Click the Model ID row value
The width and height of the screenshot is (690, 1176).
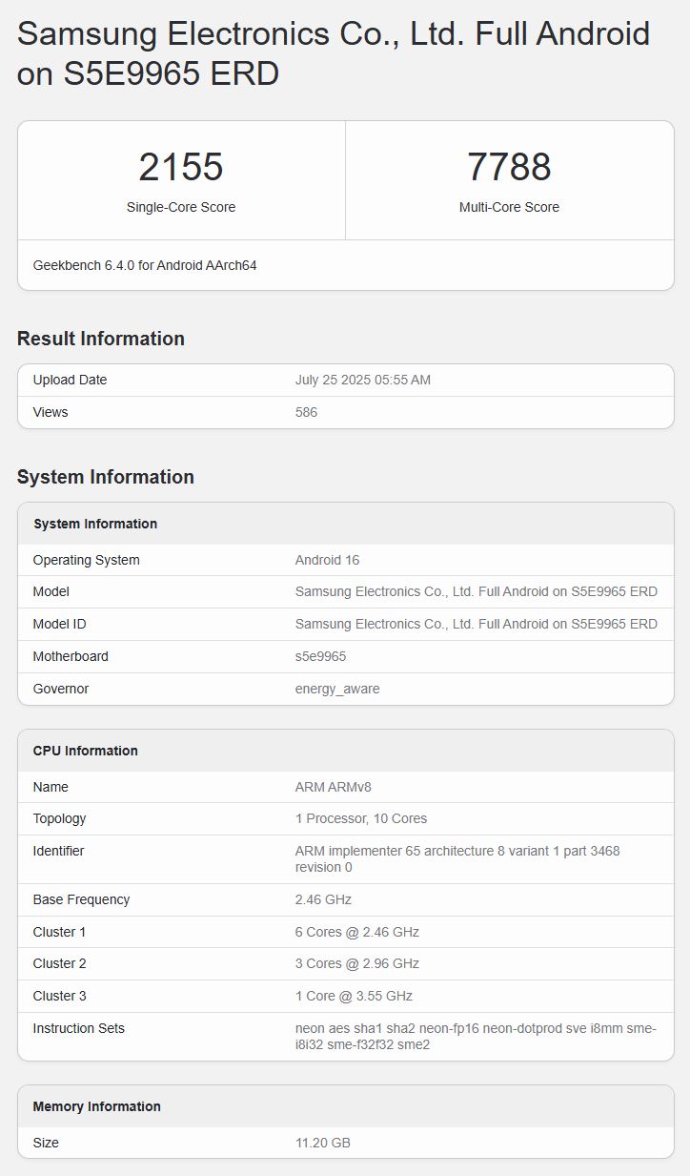476,624
